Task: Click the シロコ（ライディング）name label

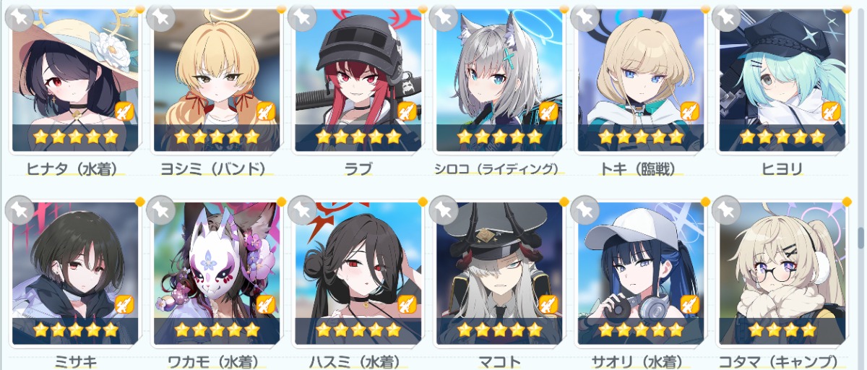Action: click(x=496, y=169)
